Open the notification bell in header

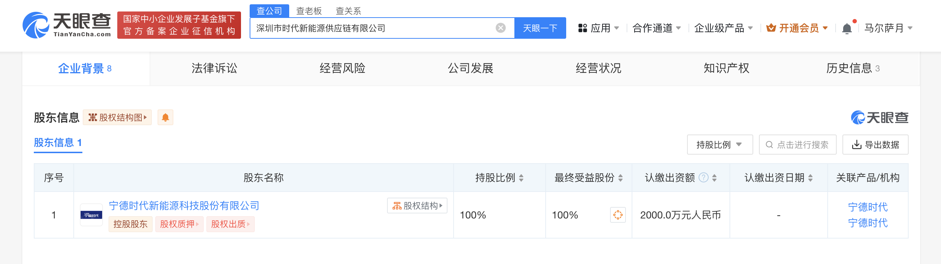pos(847,28)
